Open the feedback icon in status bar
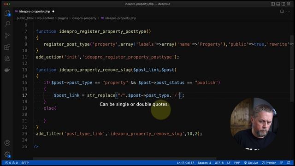This screenshot has height=166, width=295. click(281, 163)
